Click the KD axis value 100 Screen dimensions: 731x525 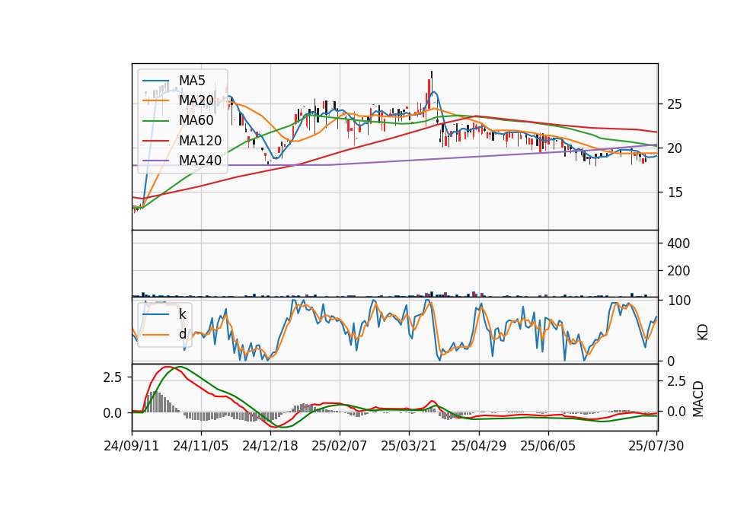(679, 301)
